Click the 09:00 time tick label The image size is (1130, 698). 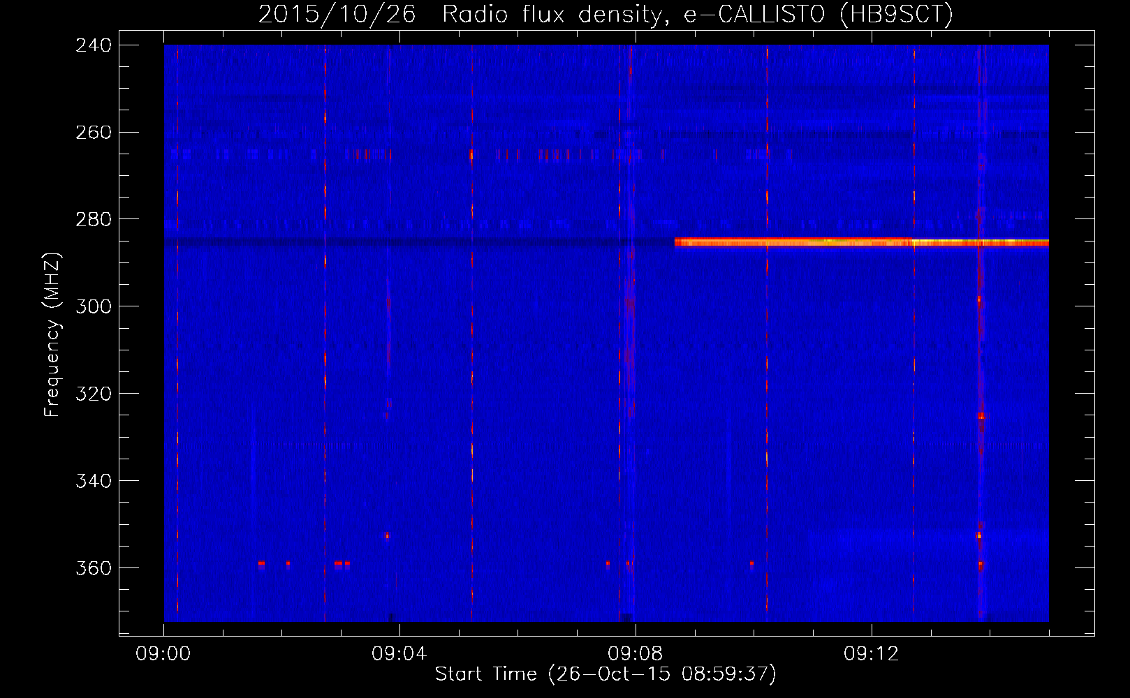tap(163, 654)
